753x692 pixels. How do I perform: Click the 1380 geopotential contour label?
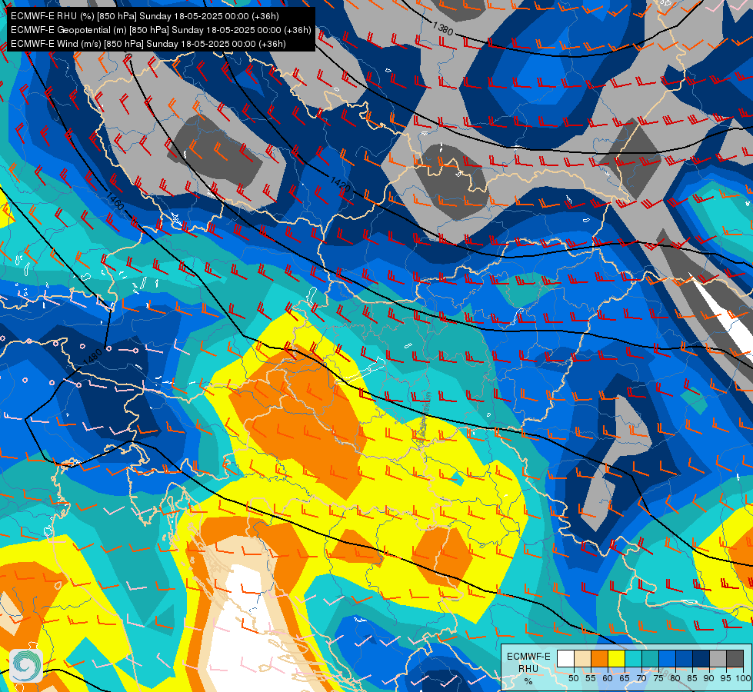click(443, 28)
